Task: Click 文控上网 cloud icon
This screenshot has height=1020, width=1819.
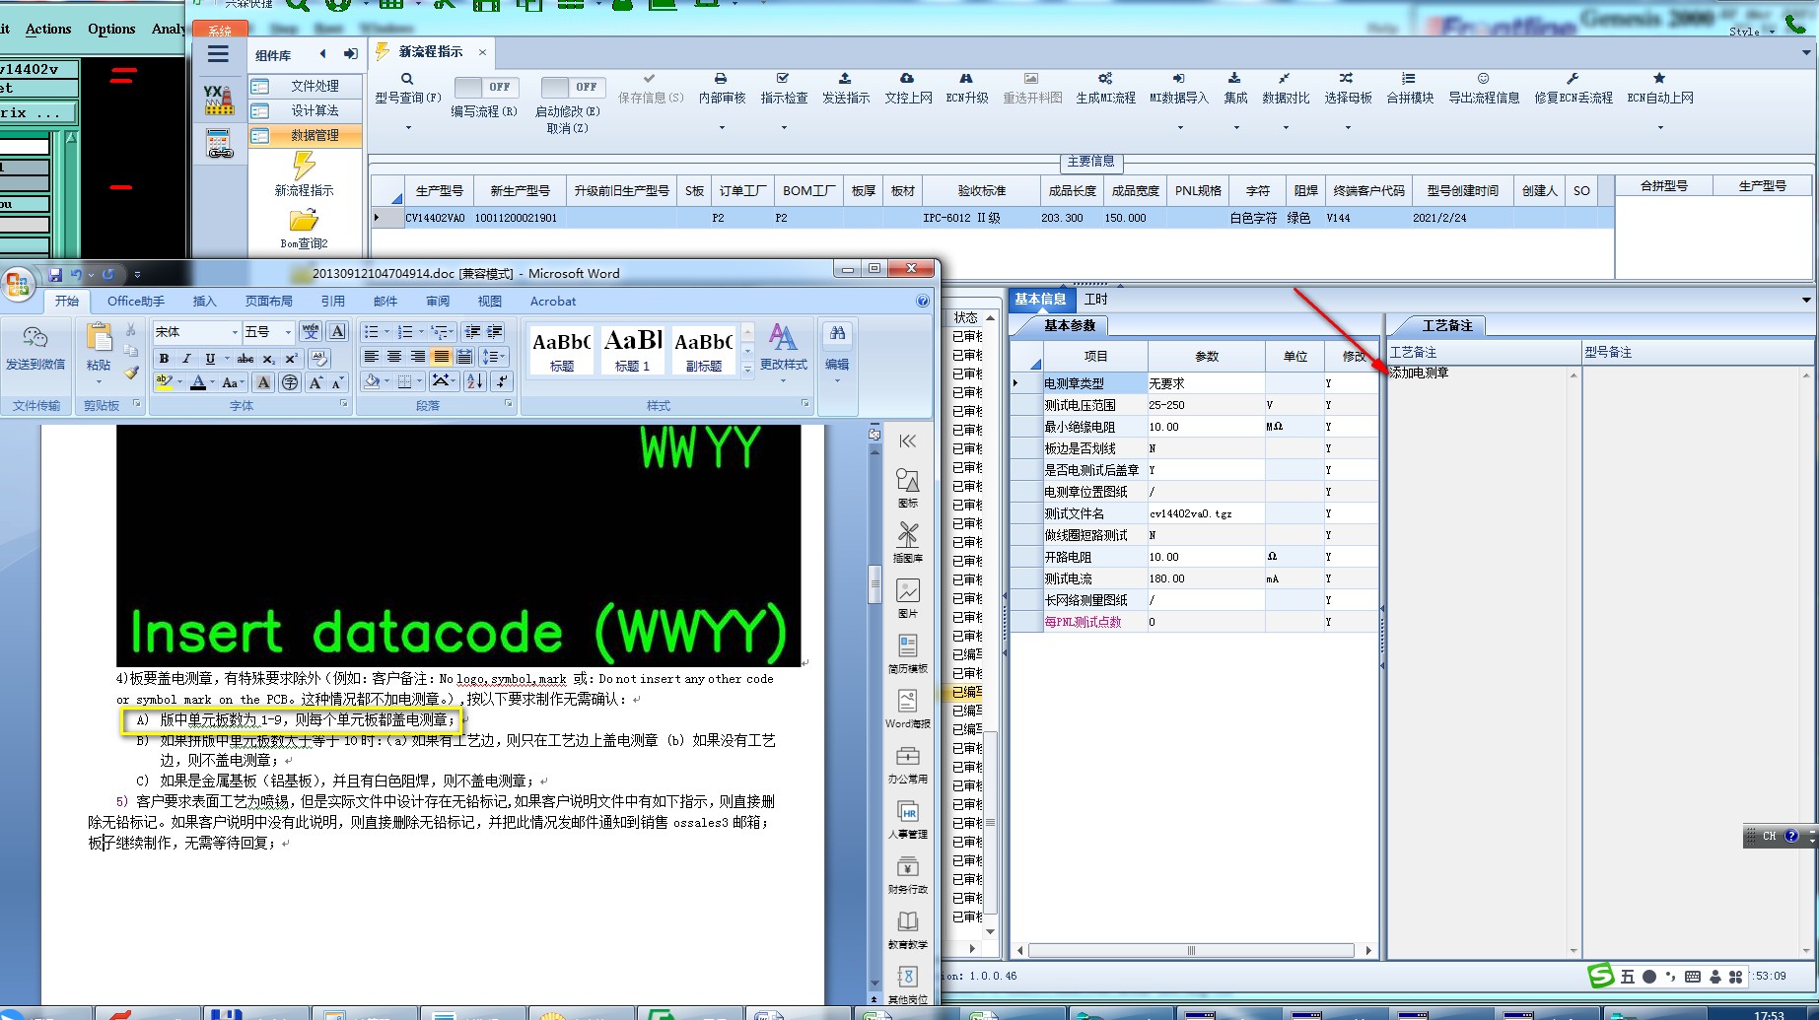Action: click(907, 79)
